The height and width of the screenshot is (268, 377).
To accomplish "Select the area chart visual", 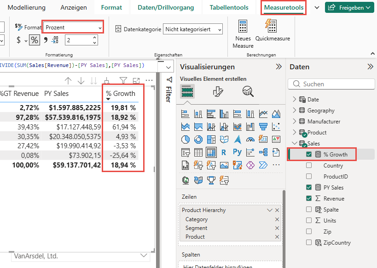I will click(x=276, y=114).
